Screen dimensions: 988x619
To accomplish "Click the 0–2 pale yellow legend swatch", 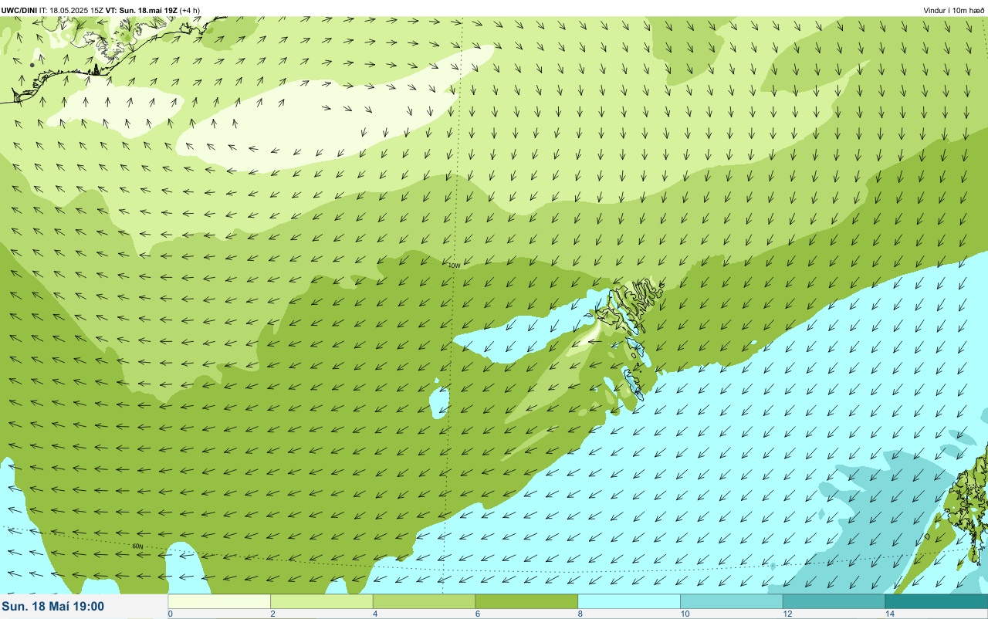I will tap(219, 601).
